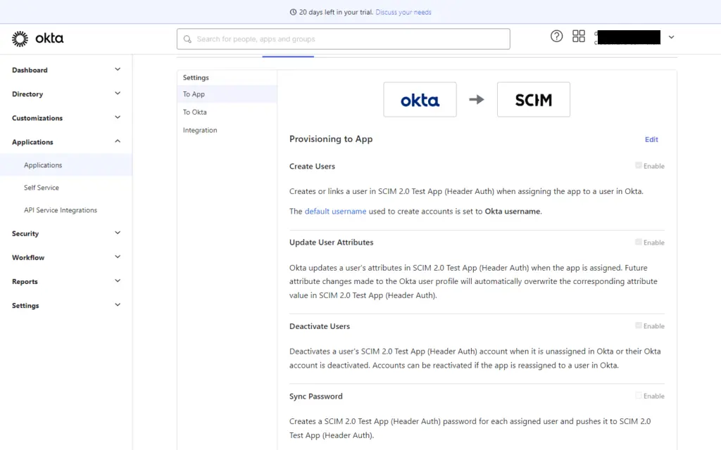
Task: Click the apps grid icon near the account name
Action: pos(578,36)
